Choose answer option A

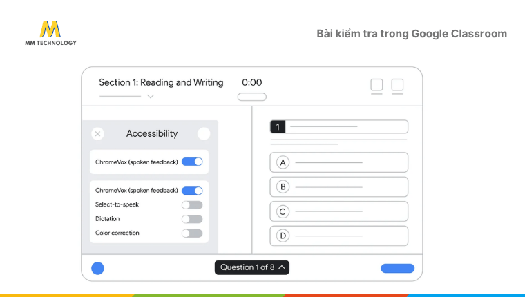pyautogui.click(x=339, y=162)
